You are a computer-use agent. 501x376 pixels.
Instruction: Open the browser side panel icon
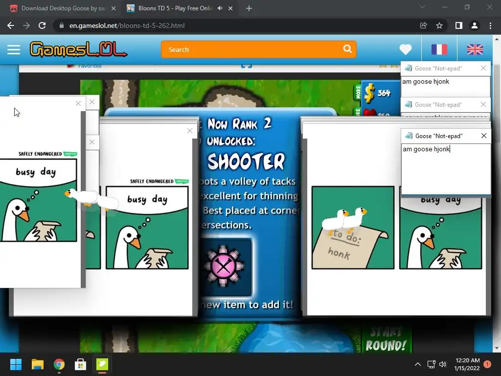pos(459,25)
